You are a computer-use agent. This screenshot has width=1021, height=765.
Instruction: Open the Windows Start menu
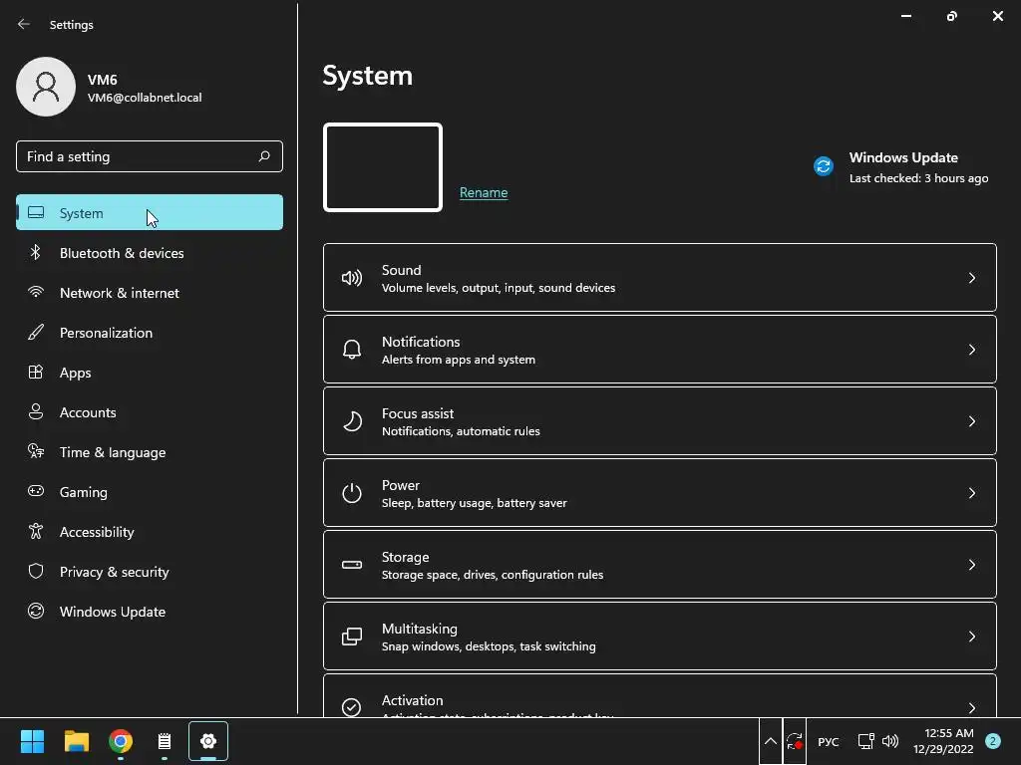32,741
